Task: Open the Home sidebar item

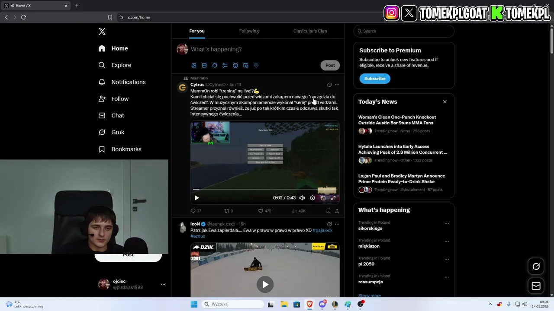Action: point(113,48)
